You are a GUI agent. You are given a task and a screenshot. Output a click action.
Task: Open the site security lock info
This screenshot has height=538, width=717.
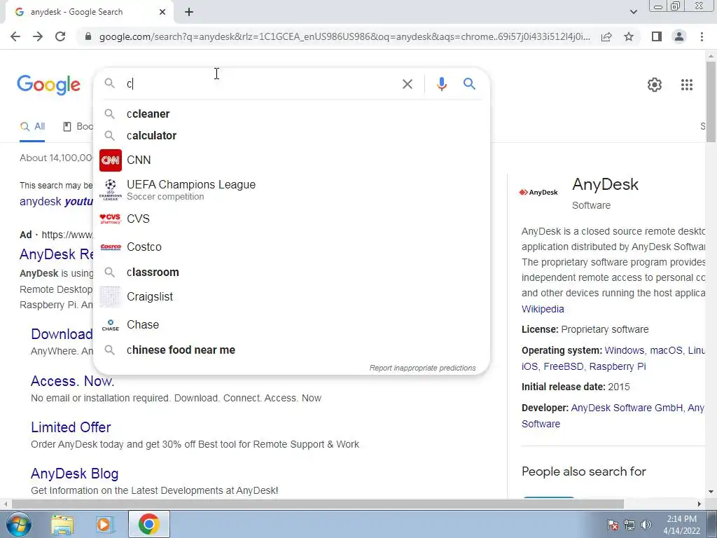88,36
